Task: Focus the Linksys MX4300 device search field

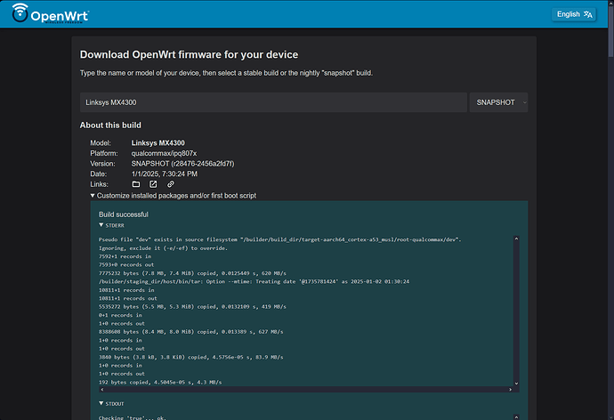Action: coord(273,102)
